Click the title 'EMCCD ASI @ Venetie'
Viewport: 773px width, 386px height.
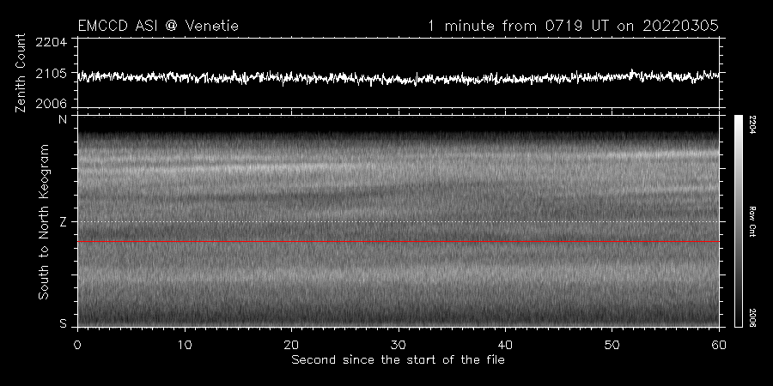158,26
